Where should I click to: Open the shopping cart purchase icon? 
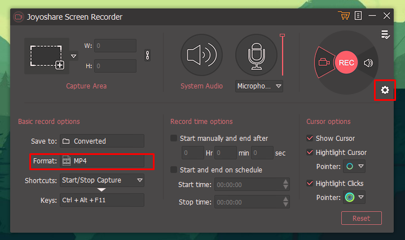tap(344, 15)
